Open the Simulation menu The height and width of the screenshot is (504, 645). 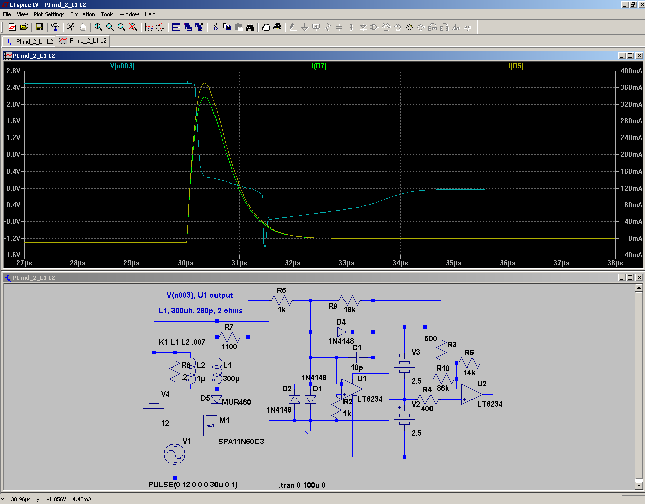(x=82, y=14)
